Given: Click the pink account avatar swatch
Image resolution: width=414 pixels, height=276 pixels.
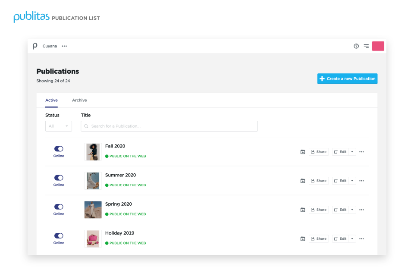Looking at the screenshot, I should [x=378, y=46].
